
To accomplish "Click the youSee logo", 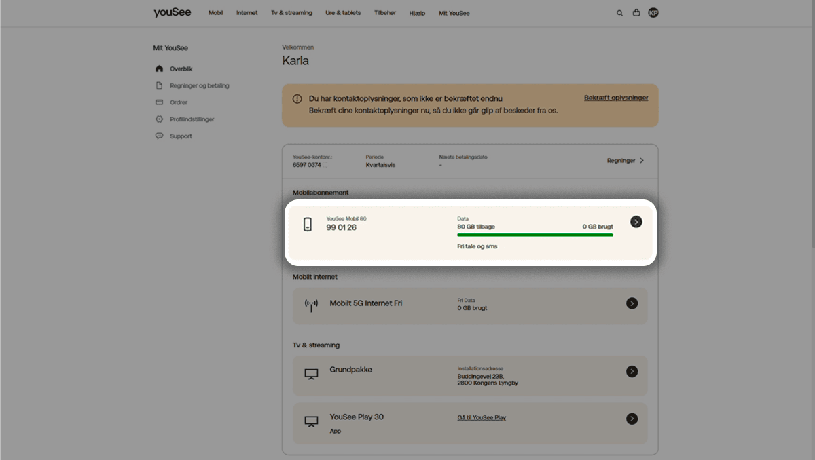I will tap(172, 12).
